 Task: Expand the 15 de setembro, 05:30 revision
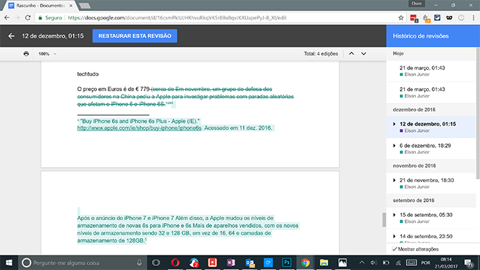point(394,215)
